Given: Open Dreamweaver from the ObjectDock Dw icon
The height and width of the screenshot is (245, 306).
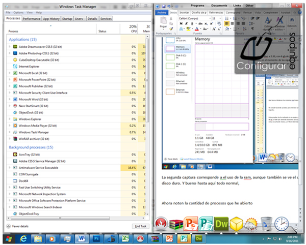Looking at the screenshot, I should [x=221, y=224].
